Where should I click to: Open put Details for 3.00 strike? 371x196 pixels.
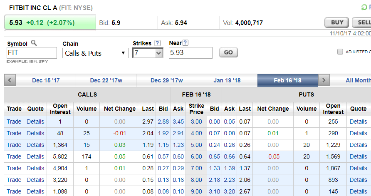click(358, 122)
